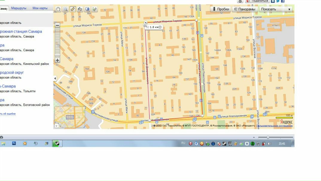The height and width of the screenshot is (181, 321).
Task: Toggle the Пробки traffic layer
Action: coord(221,9)
